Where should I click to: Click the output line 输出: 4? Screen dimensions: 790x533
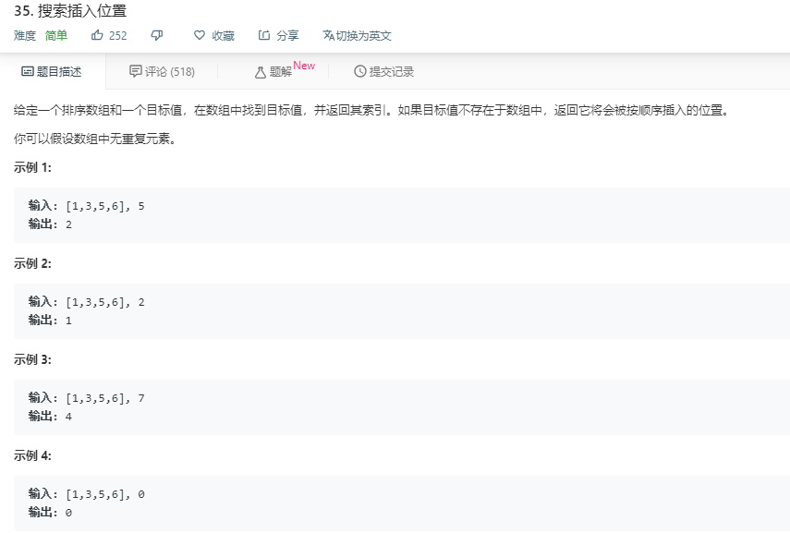[51, 416]
